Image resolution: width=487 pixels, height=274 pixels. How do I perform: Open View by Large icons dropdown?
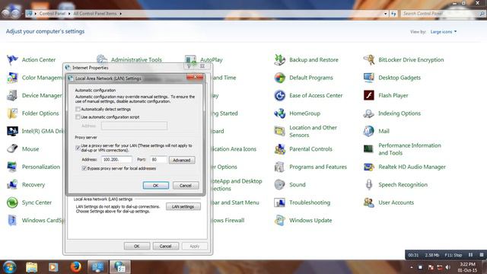[444, 32]
